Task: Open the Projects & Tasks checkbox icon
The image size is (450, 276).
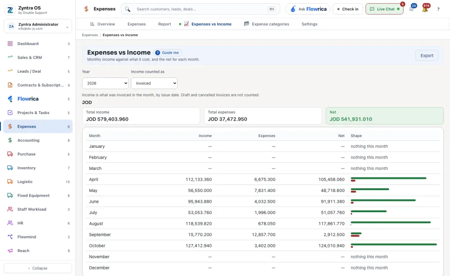Action: (x=10, y=113)
